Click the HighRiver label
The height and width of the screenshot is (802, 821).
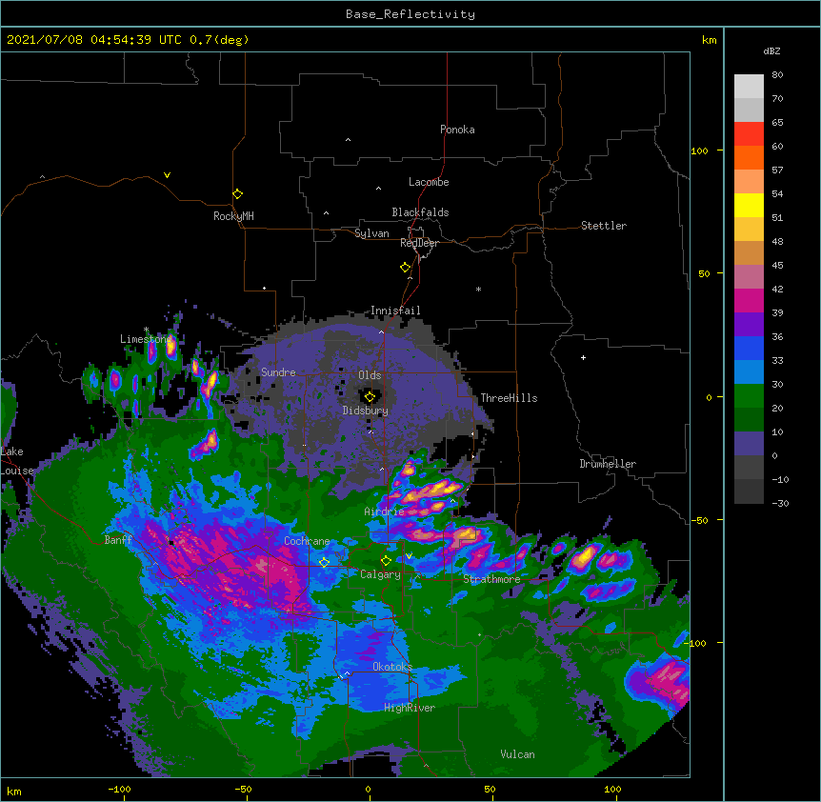click(410, 708)
